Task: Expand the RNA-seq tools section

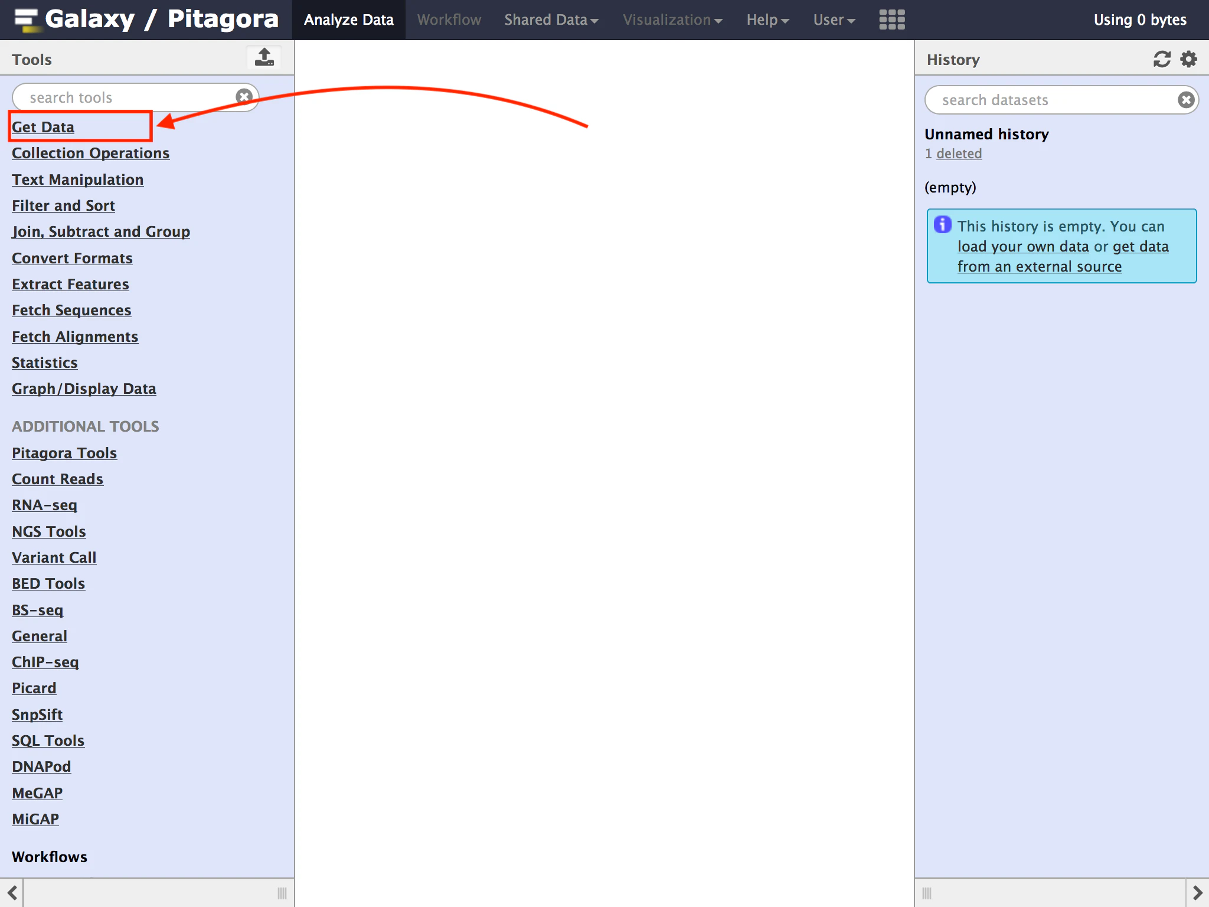Action: click(44, 505)
